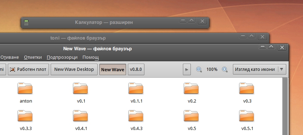Maximize the New Wave file browser window
Screen dimensions: 303x135
271,46
